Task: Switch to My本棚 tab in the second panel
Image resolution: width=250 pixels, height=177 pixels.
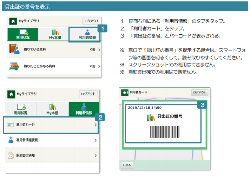Action: tap(52, 109)
